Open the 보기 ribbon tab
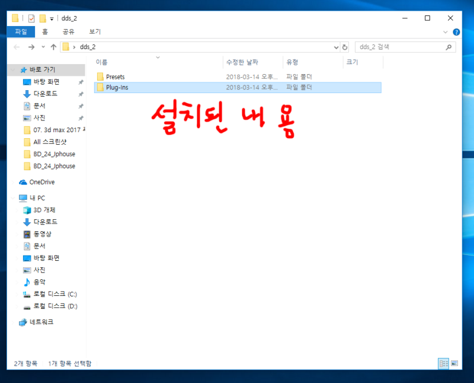474x383 pixels. [95, 31]
